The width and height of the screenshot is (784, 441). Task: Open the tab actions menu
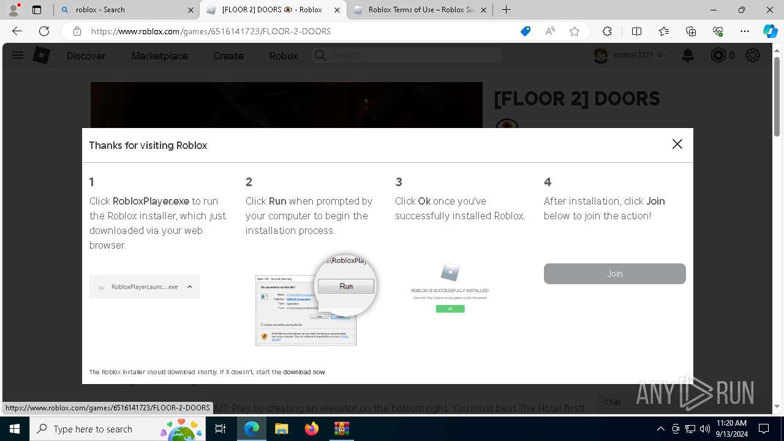(37, 10)
